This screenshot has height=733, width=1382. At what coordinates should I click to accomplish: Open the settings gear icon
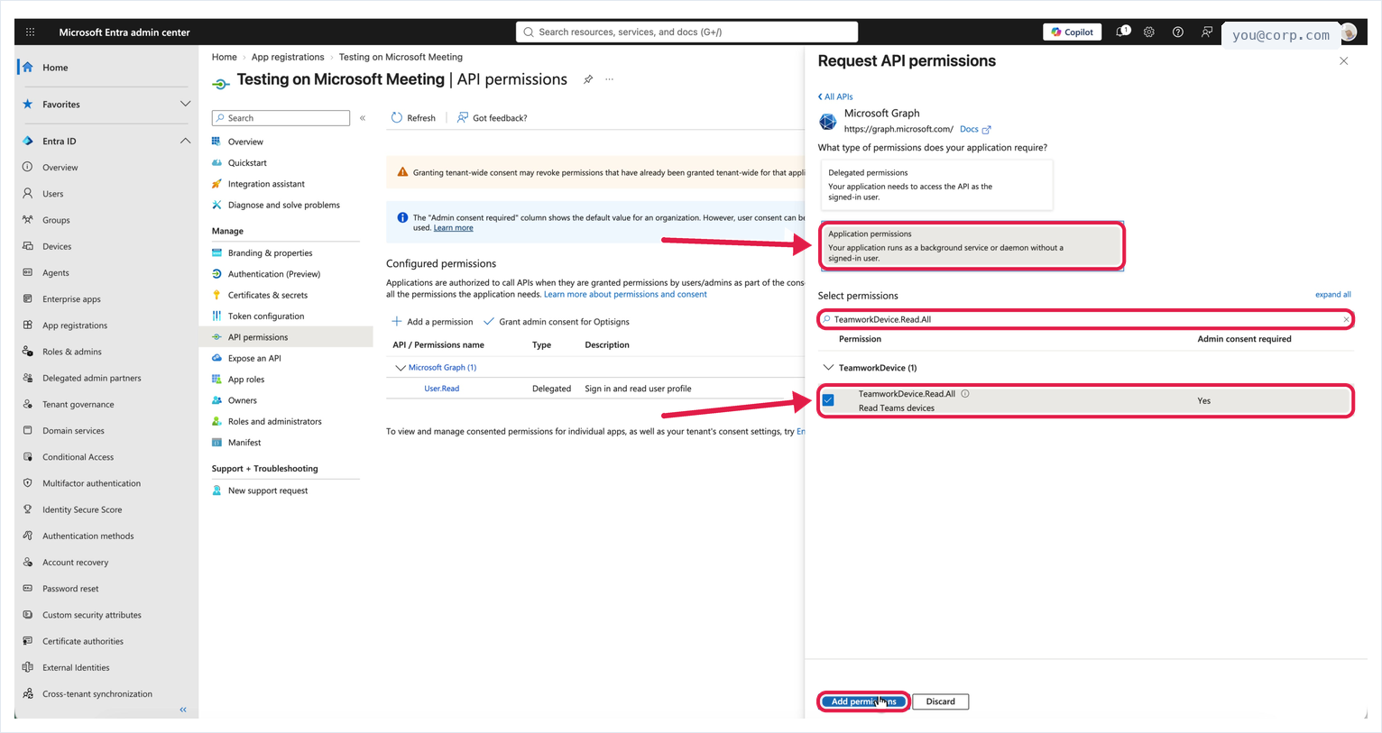coord(1149,32)
